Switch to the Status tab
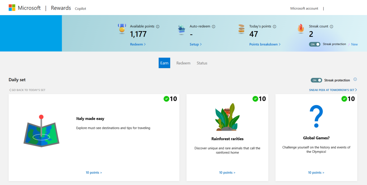367x185 pixels. [202, 63]
